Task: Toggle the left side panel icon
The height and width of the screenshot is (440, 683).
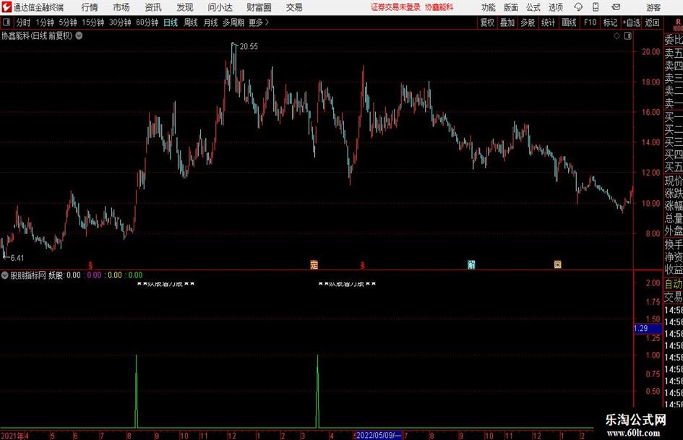Action: (x=7, y=22)
